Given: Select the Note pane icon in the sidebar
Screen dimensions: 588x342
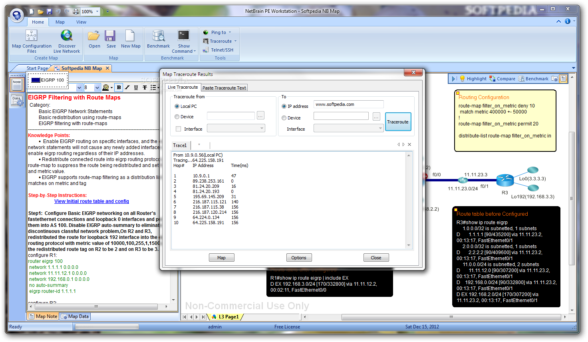Looking at the screenshot, I should tap(17, 84).
